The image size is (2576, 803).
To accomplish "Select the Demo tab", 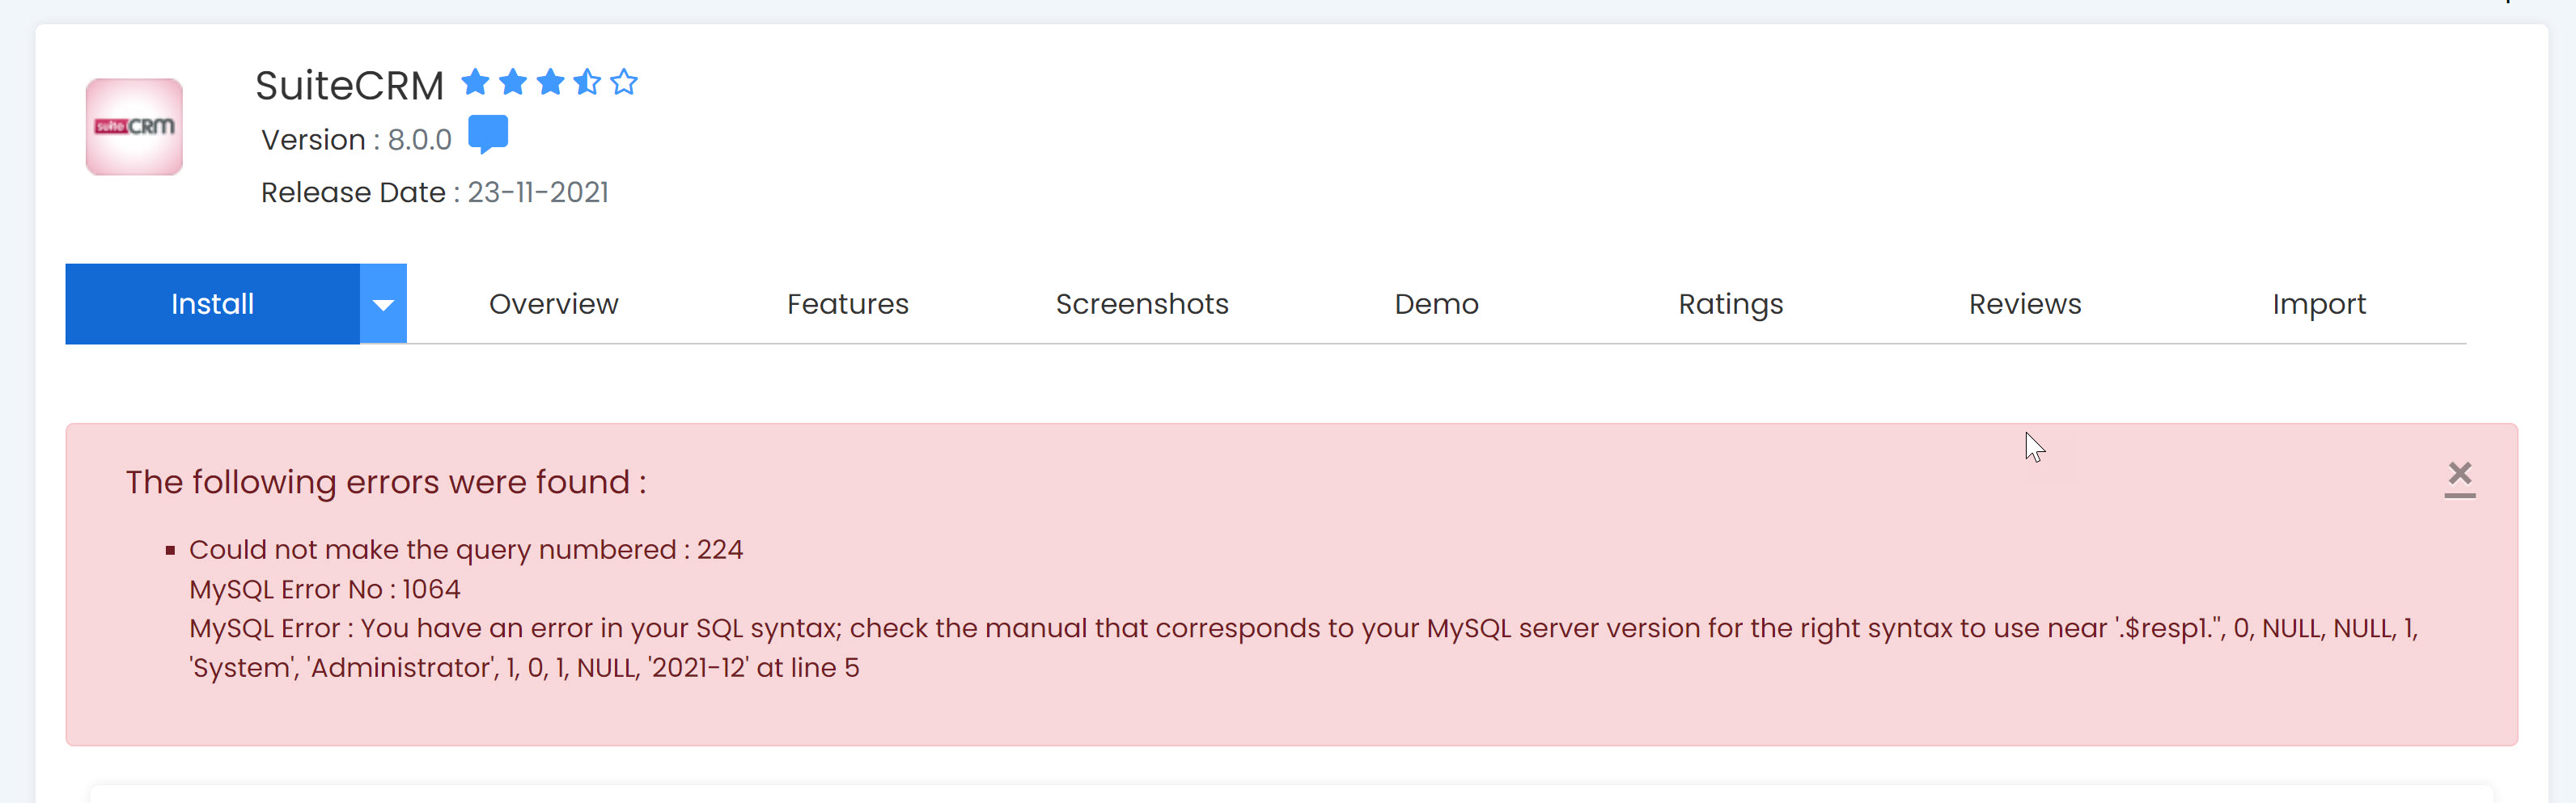I will click(x=1436, y=304).
